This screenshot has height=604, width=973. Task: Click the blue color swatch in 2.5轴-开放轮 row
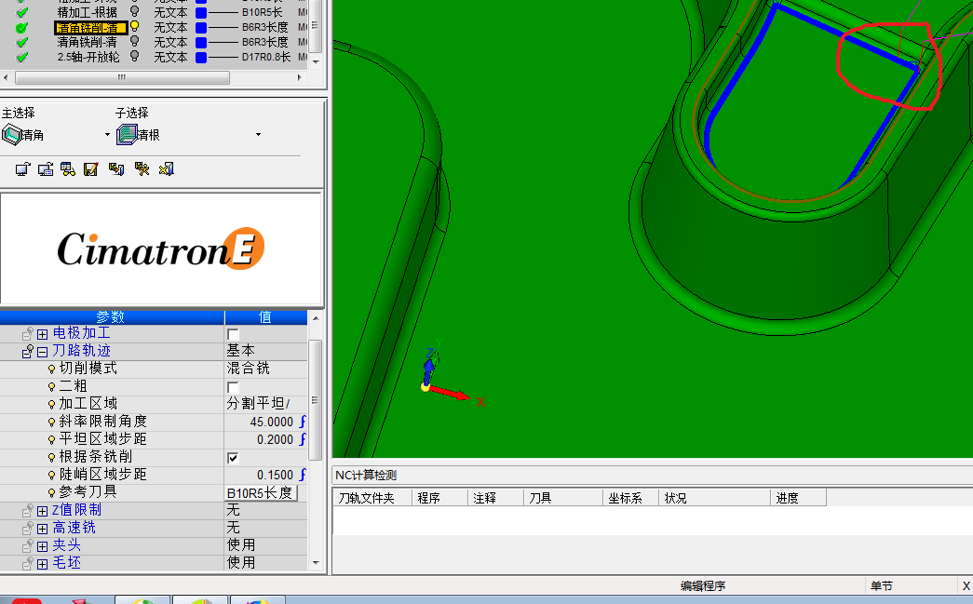[201, 57]
